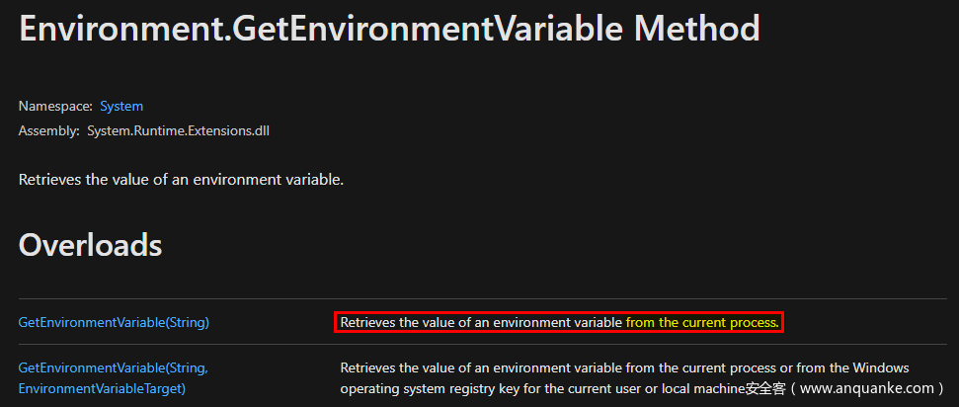959x407 pixels.
Task: Click the Namespace: label
Action: click(x=55, y=106)
